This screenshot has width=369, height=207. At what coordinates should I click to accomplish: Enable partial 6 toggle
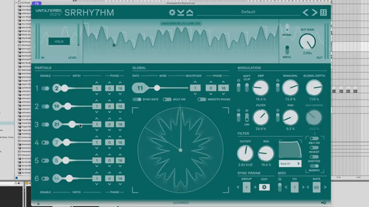pos(45,179)
